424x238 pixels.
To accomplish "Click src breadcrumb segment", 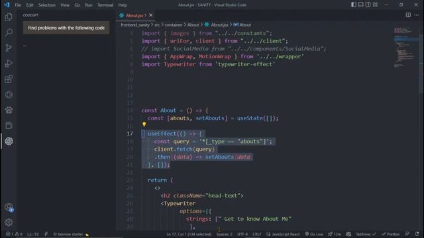I will tap(157, 25).
